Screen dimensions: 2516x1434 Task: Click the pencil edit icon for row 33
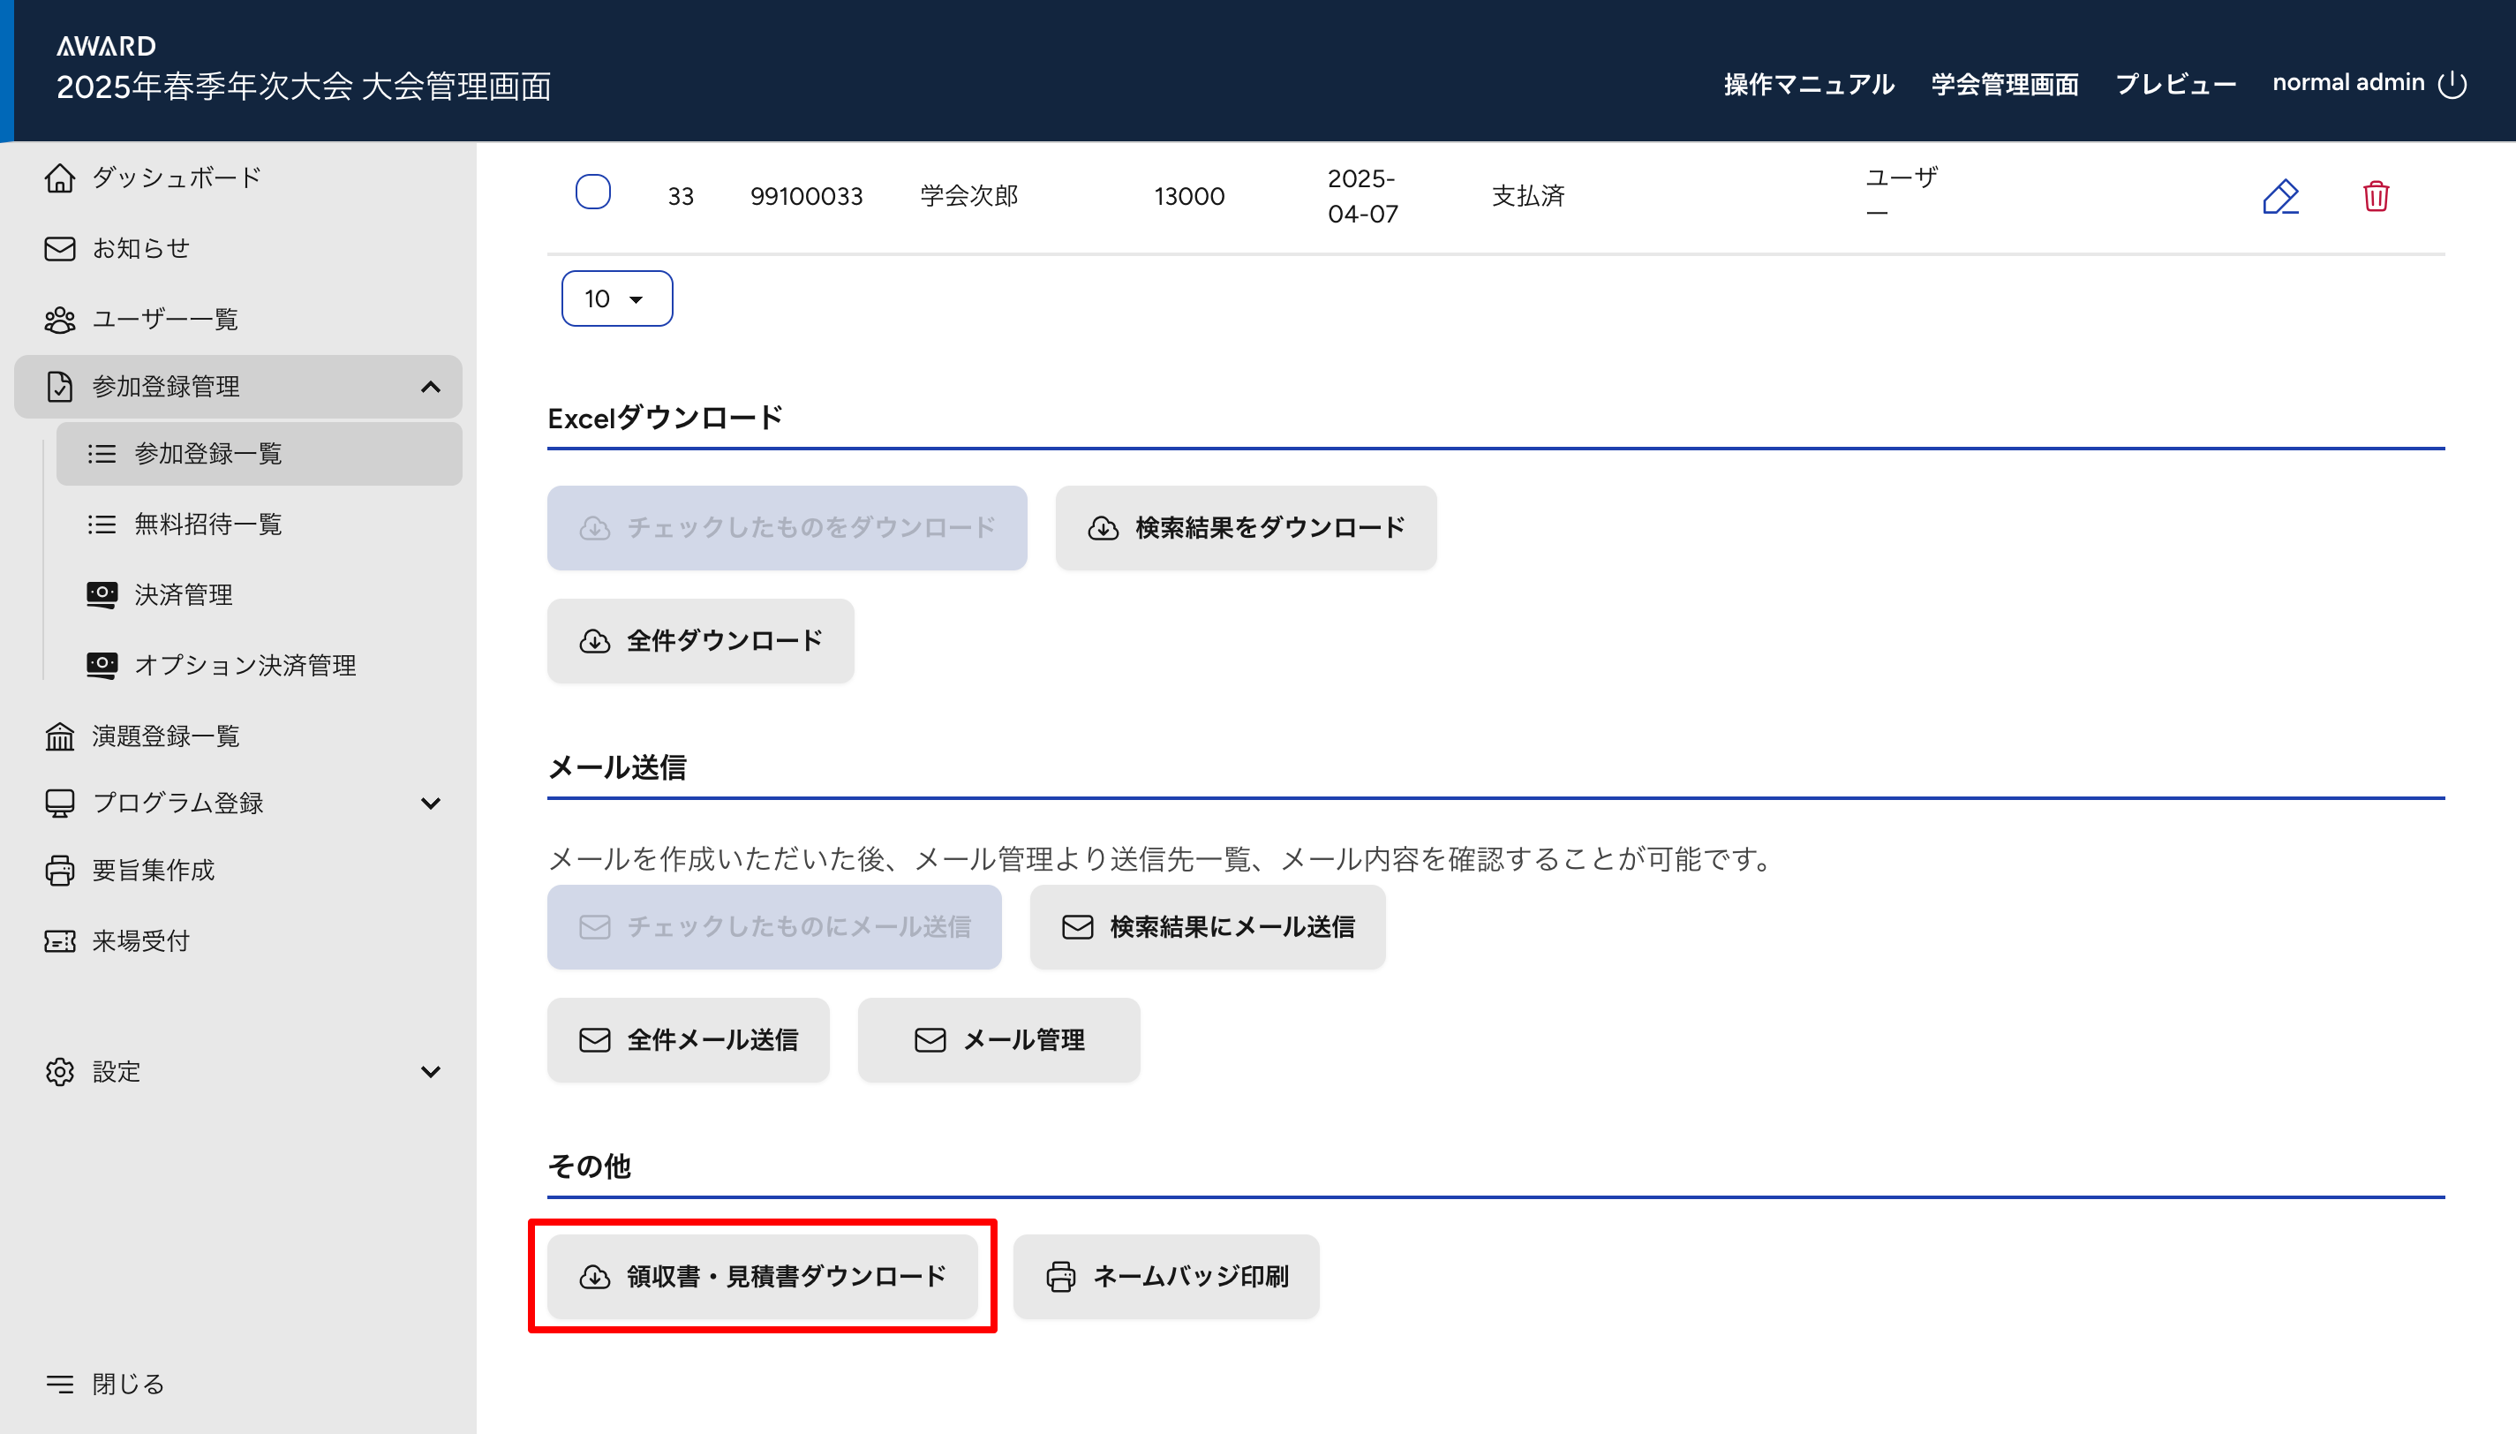[2279, 196]
